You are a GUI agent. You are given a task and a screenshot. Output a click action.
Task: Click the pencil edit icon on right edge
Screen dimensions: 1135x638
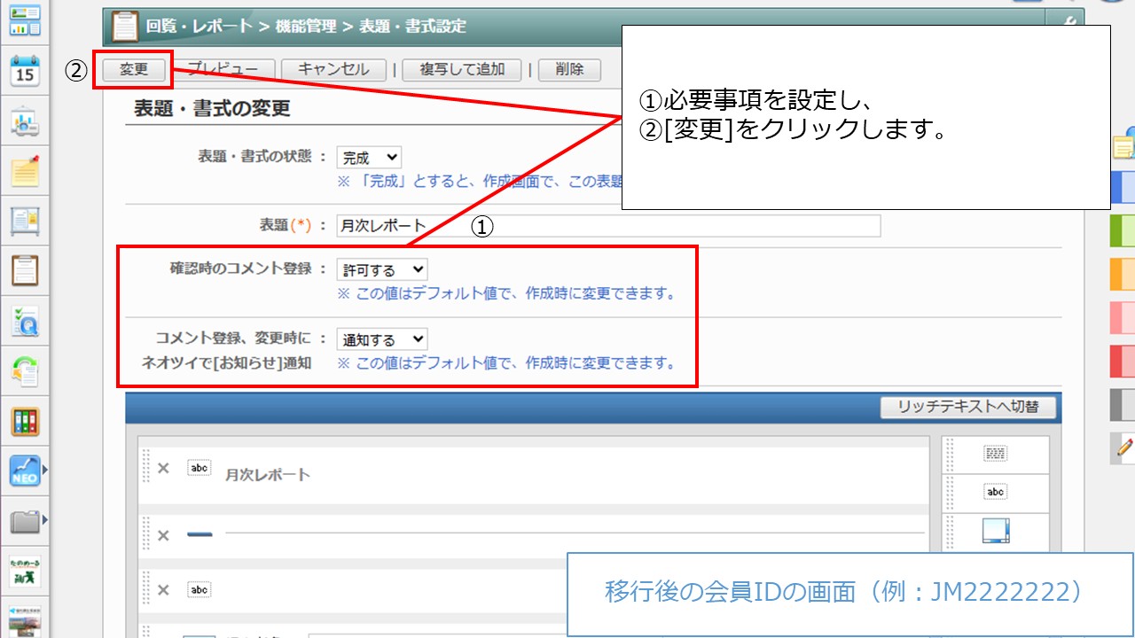pyautogui.click(x=1125, y=448)
